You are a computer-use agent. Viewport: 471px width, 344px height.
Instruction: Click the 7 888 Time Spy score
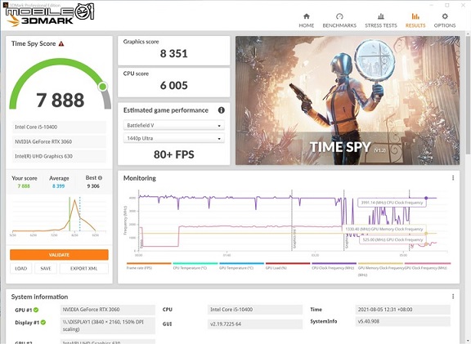tap(60, 101)
